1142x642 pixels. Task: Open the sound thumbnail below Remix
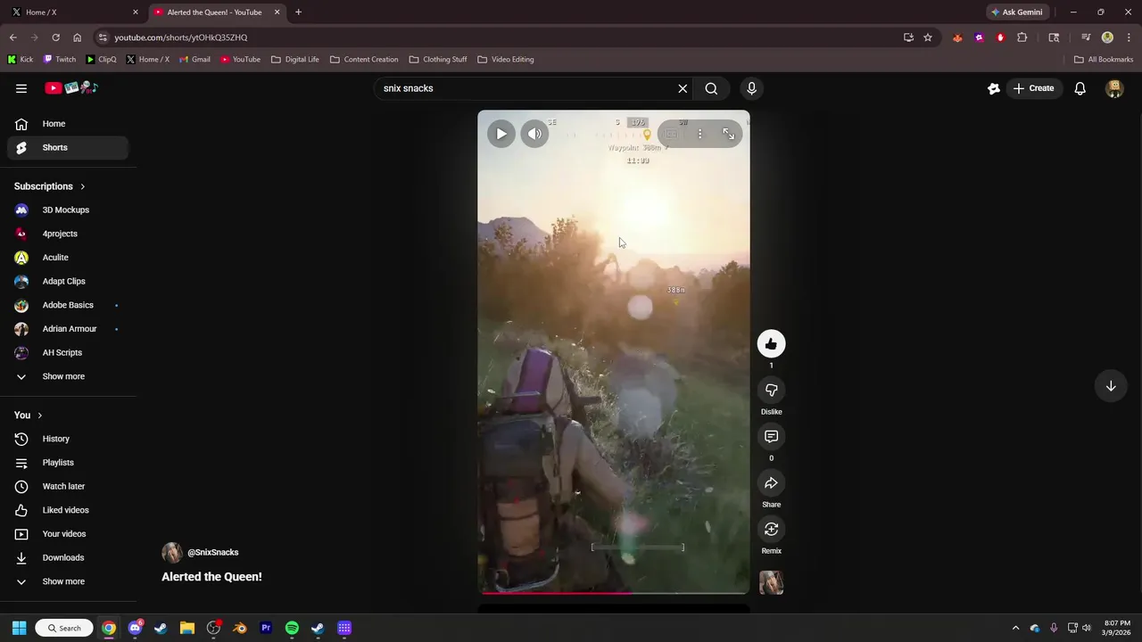pyautogui.click(x=772, y=582)
